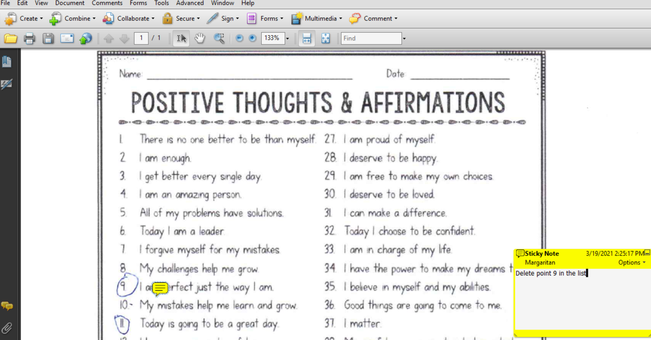Click the 'POSITIVE THOUGHTS & AFFIRMATIONS' title
Image resolution: width=651 pixels, height=340 pixels.
318,102
